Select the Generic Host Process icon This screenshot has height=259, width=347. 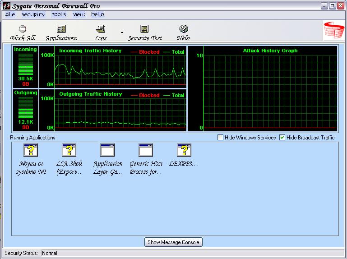click(x=146, y=150)
